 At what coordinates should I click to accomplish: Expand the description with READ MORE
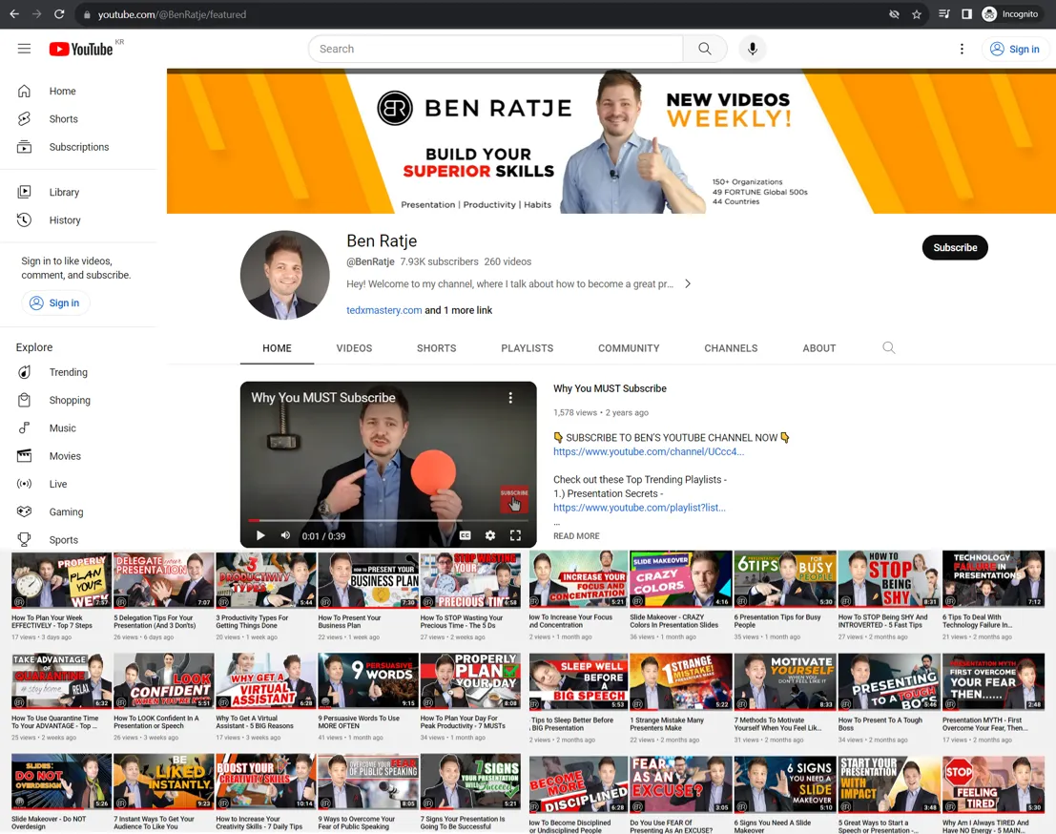pyautogui.click(x=575, y=535)
